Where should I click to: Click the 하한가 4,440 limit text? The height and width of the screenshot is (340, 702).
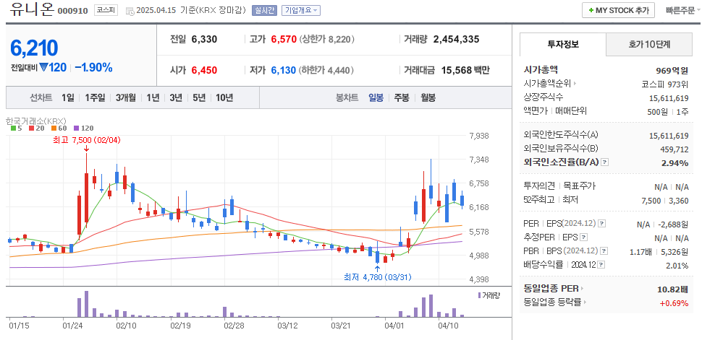(327, 70)
